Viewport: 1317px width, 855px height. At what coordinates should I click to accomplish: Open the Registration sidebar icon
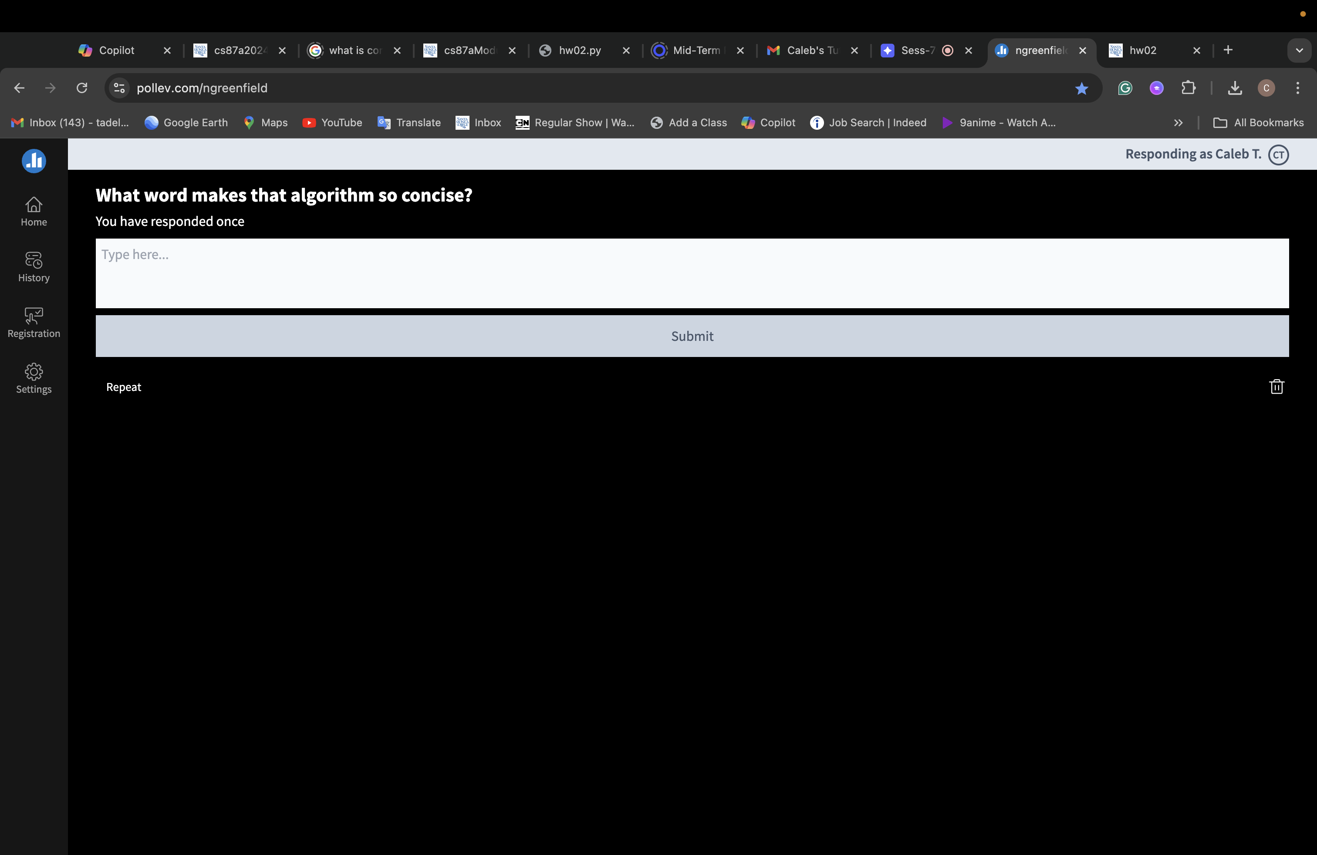point(34,323)
